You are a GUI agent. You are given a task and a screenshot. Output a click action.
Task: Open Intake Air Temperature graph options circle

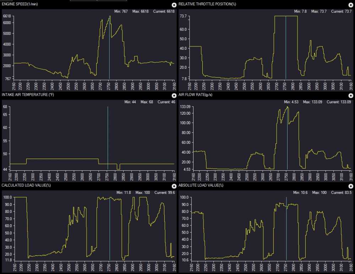[x=174, y=95]
